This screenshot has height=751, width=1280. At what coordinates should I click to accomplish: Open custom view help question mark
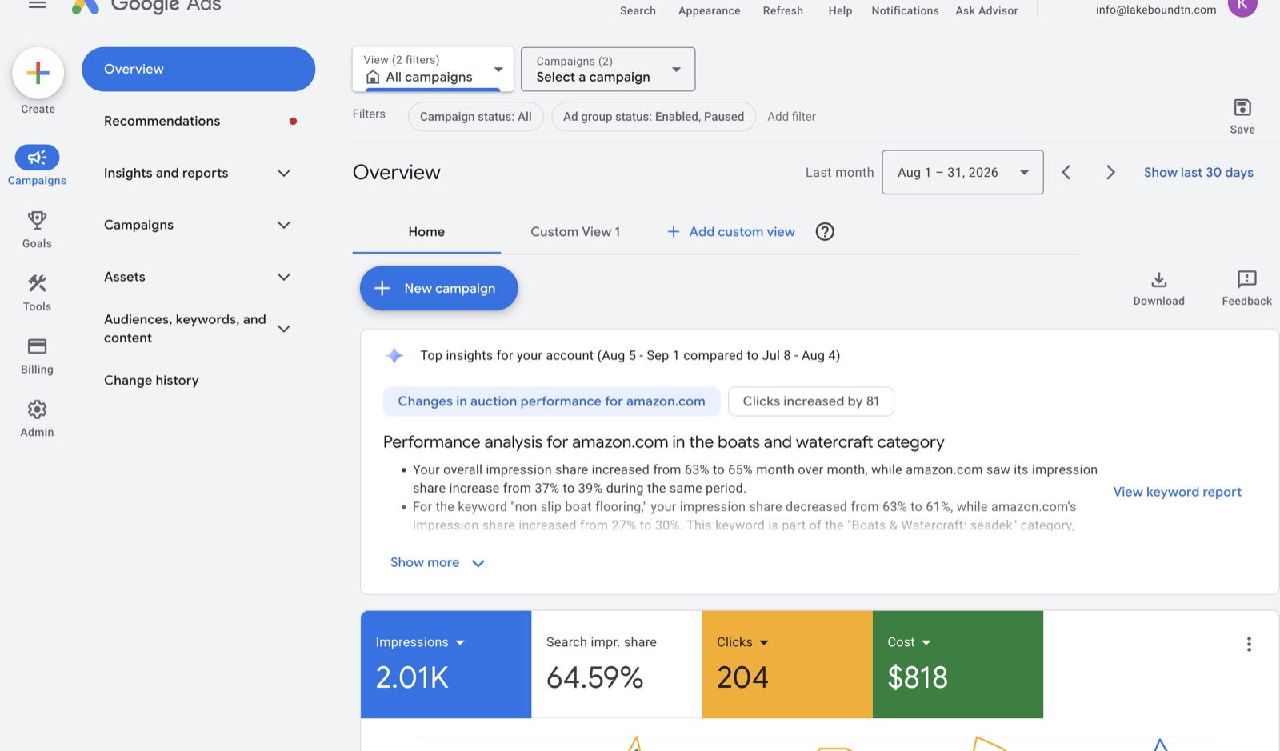click(x=825, y=231)
